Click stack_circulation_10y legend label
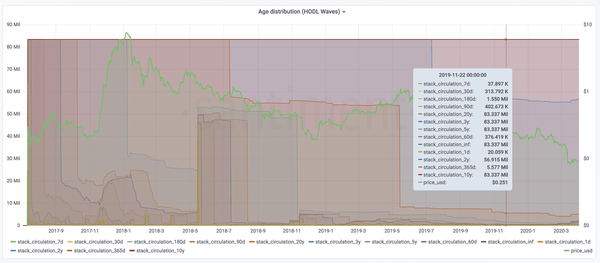The height and width of the screenshot is (263, 600). [x=160, y=251]
